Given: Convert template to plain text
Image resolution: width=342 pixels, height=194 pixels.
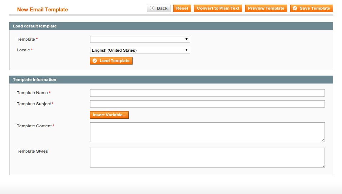Looking at the screenshot, I should [218, 8].
